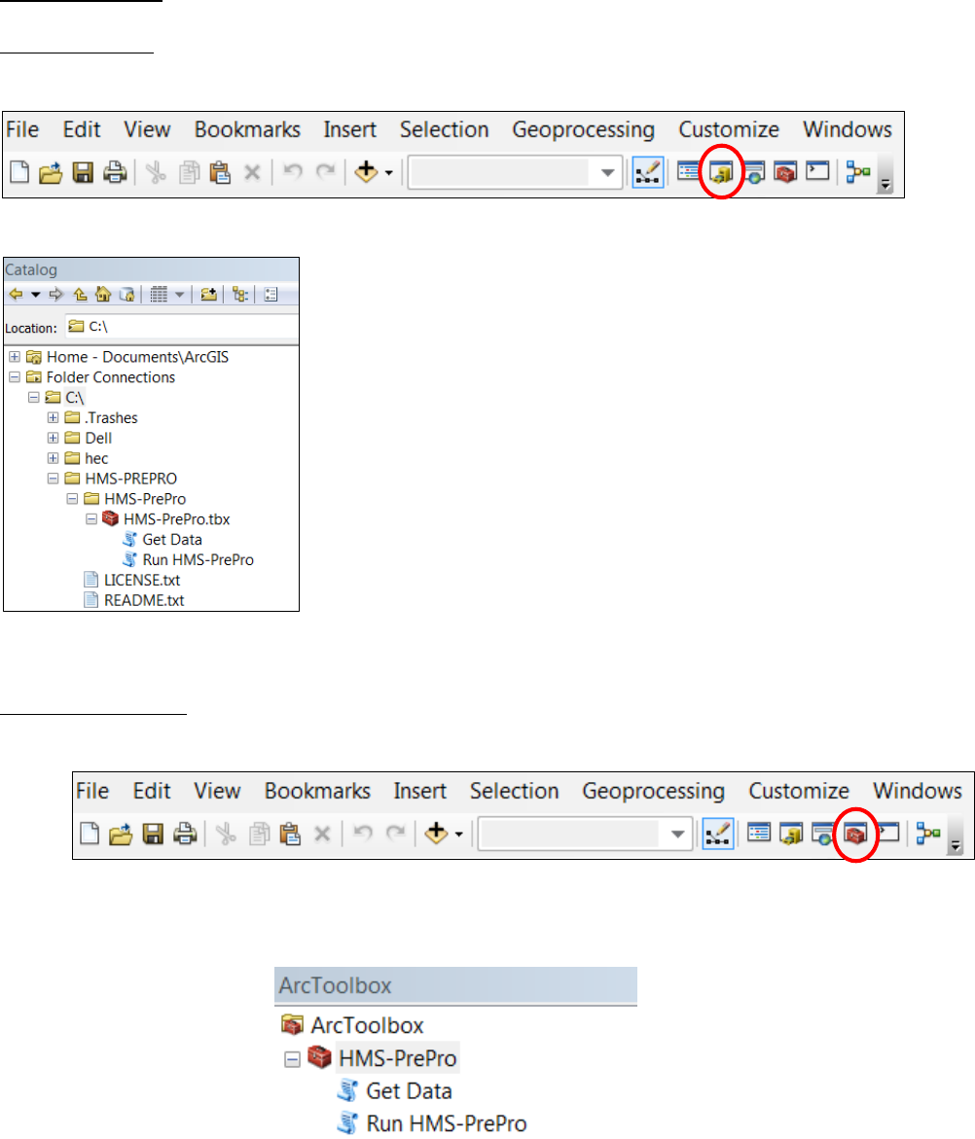Click Open folder icon in upper toolbar

point(51,173)
